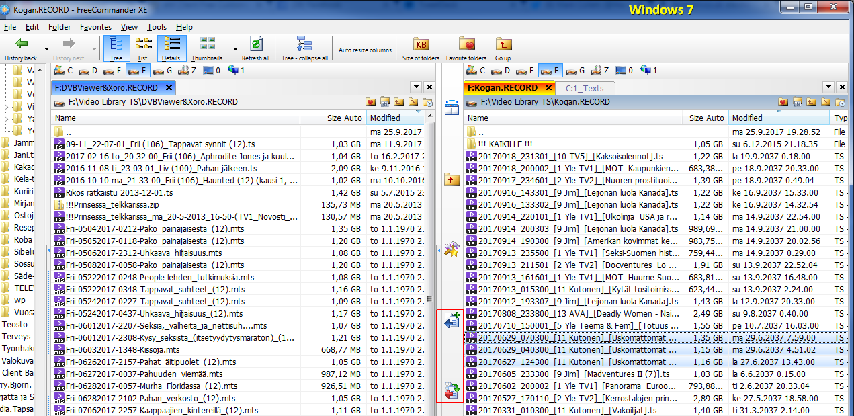Click history clock icon in left address bar
854x416 pixels.
pos(427,102)
